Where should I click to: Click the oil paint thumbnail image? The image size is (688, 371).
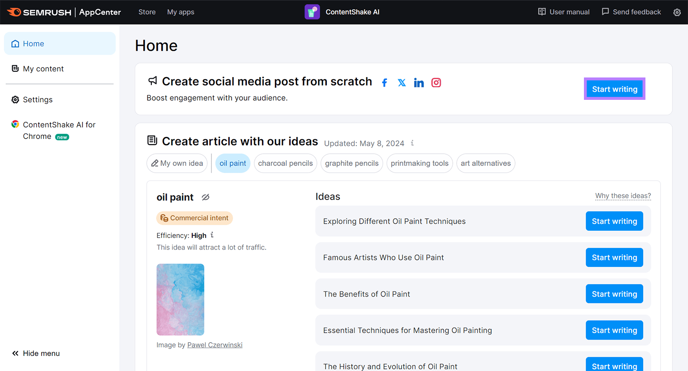point(180,300)
